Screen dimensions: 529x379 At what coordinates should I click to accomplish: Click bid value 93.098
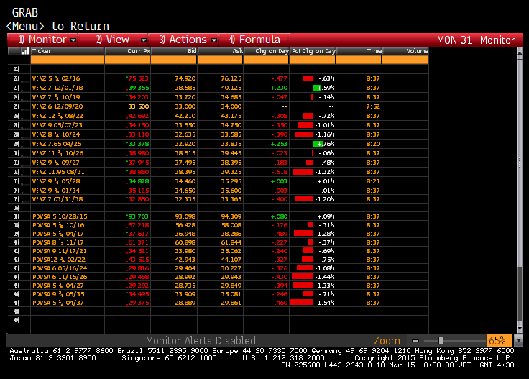point(185,216)
